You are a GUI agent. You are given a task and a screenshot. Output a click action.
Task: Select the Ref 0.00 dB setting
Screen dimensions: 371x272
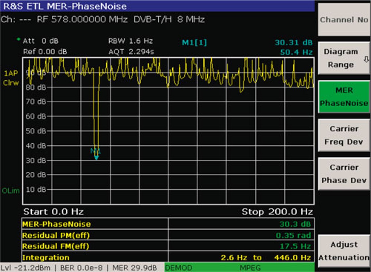tap(45, 52)
